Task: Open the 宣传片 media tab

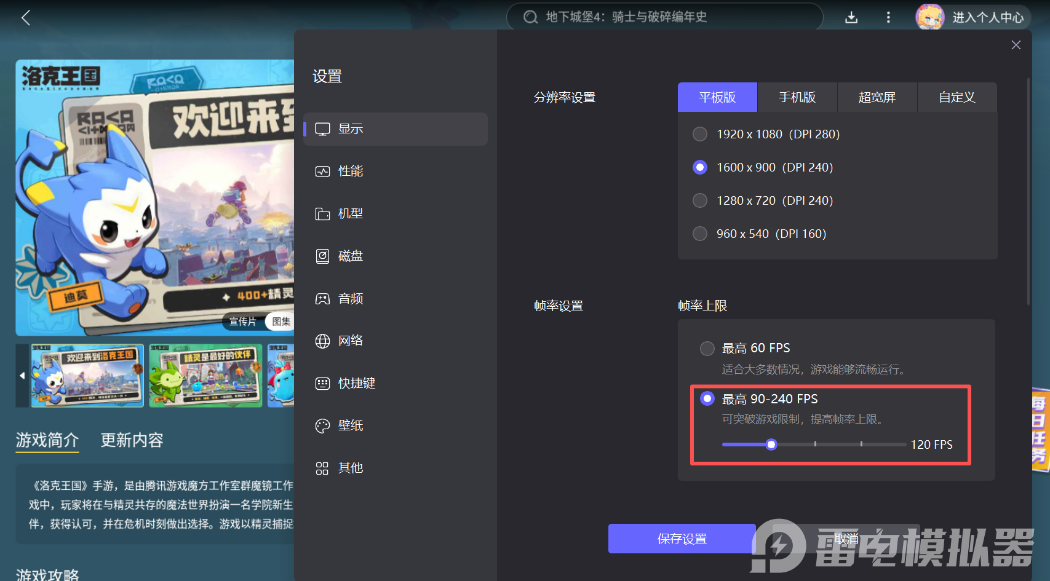Action: (x=243, y=322)
